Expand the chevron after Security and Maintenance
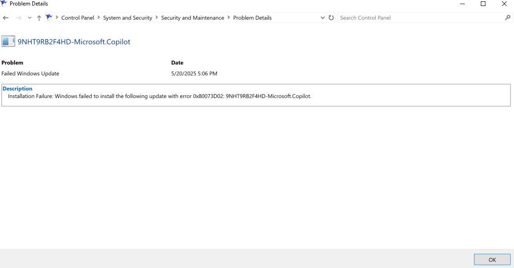Image resolution: width=514 pixels, height=268 pixels. 228,17
